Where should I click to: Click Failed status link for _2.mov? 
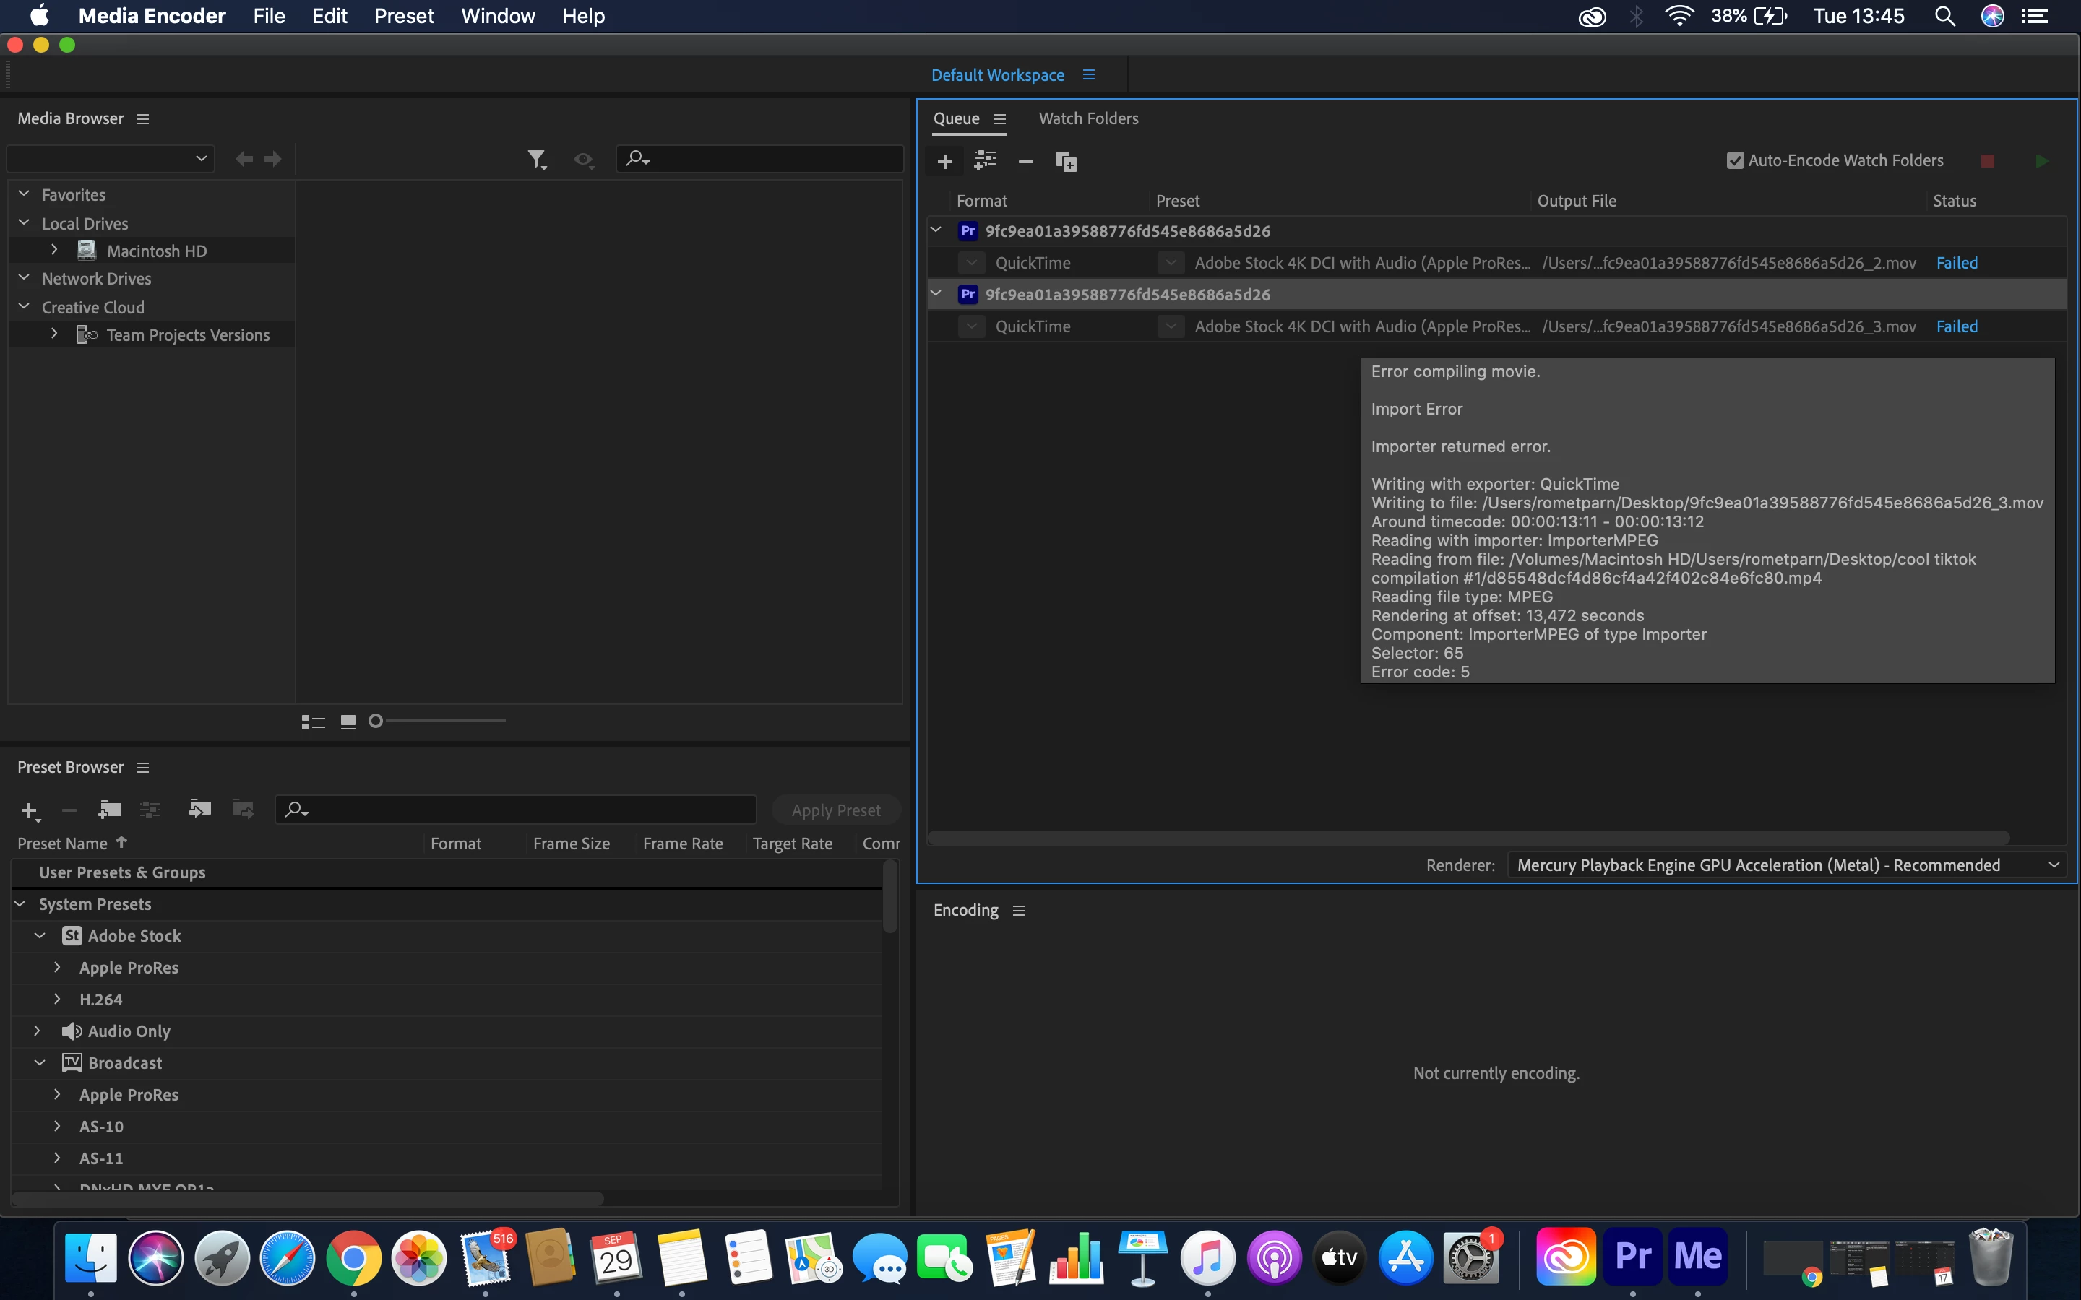(1956, 263)
